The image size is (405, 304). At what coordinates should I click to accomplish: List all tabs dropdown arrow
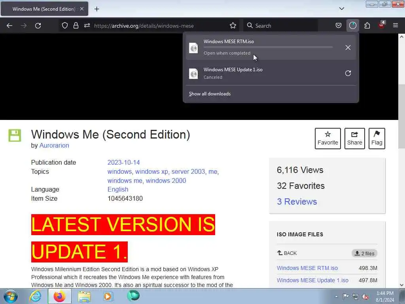(x=341, y=9)
